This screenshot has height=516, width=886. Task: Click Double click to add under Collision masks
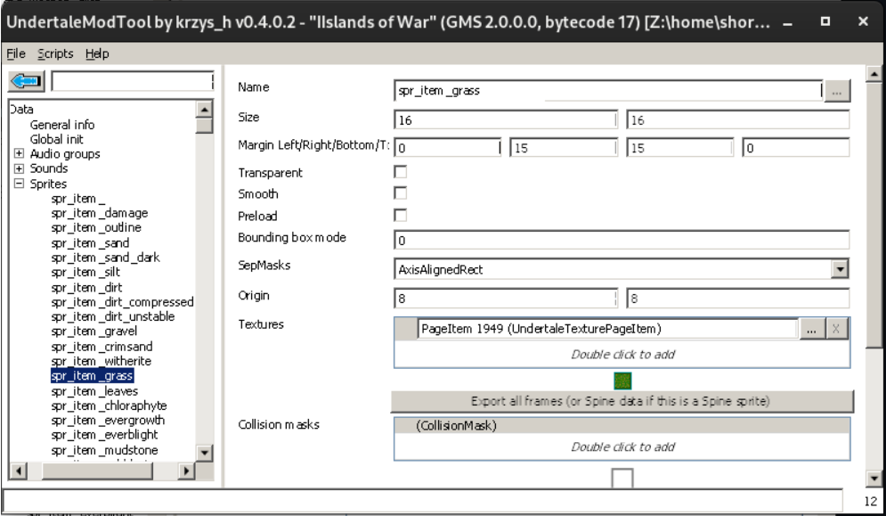pos(622,446)
